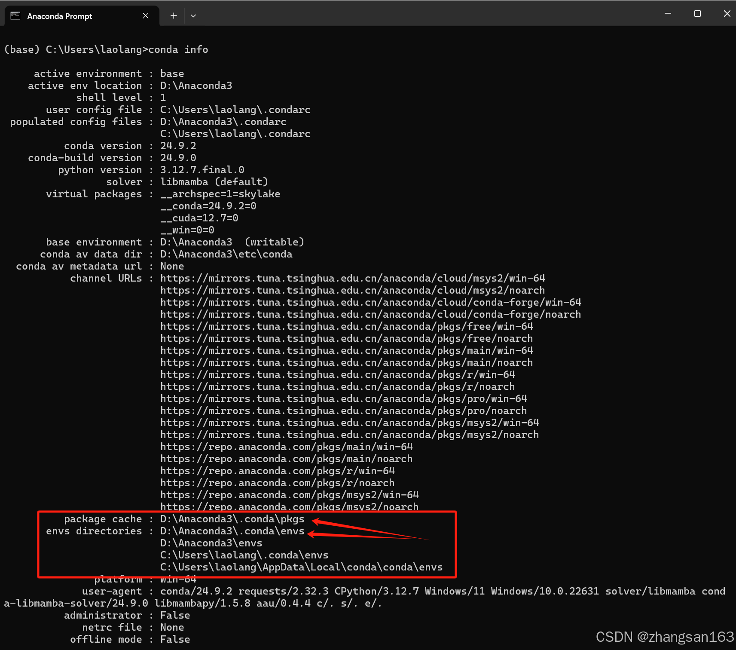Click the user config file .condarc path

coord(235,110)
